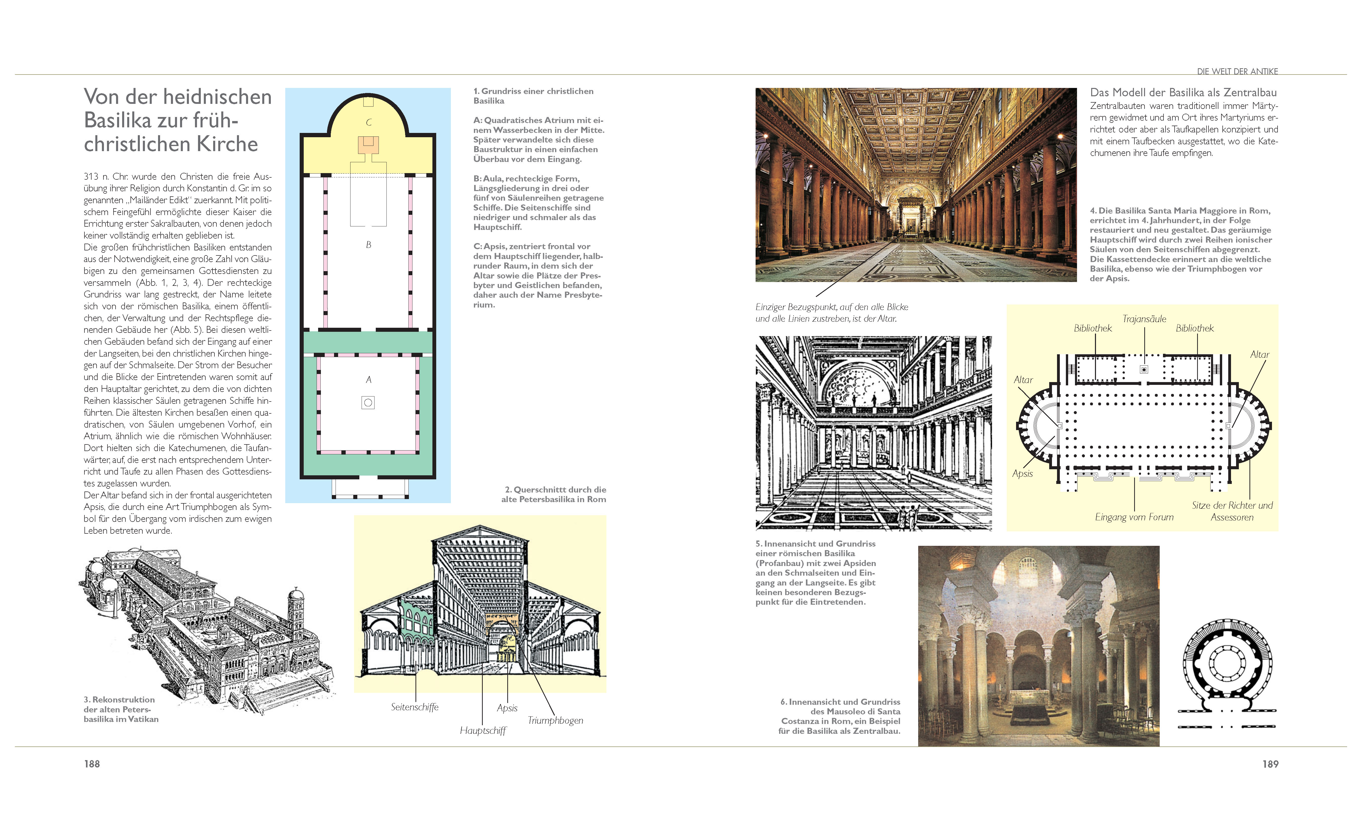Viewport: 1362px width, 821px height.
Task: Click the paragraph starting 'A: Quadratisches Atrium'
Action: point(539,140)
